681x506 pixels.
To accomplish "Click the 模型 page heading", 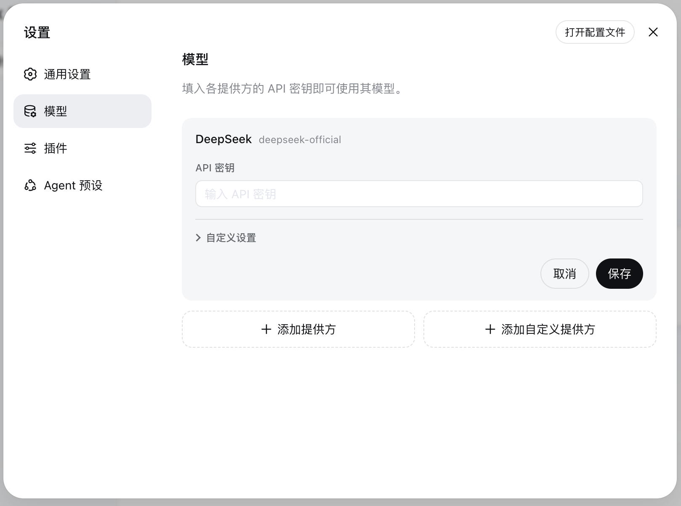I will coord(195,59).
